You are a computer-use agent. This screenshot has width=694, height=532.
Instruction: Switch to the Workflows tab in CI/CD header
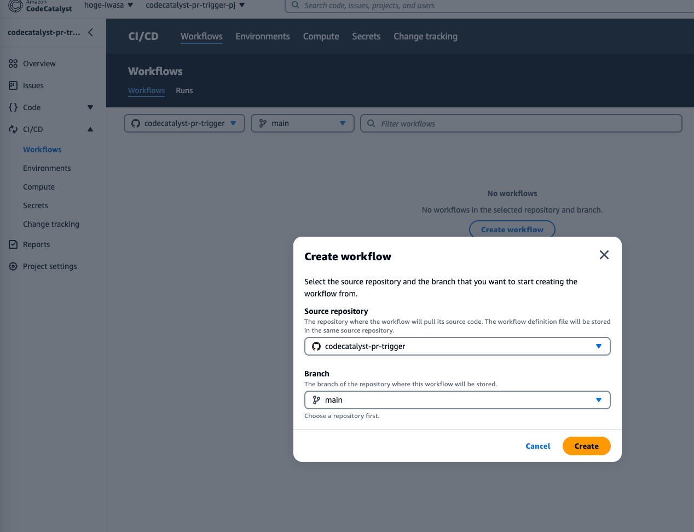[201, 36]
